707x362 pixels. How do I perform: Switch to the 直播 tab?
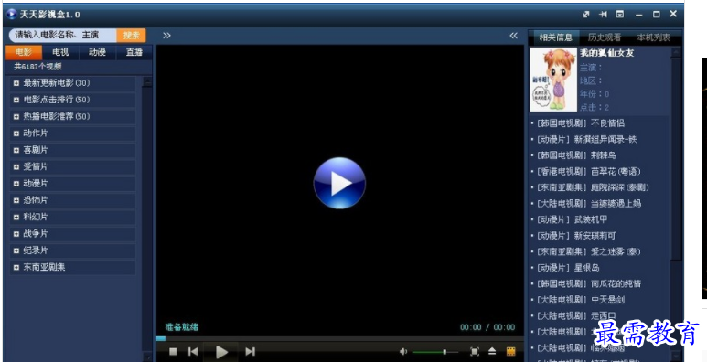[x=134, y=52]
